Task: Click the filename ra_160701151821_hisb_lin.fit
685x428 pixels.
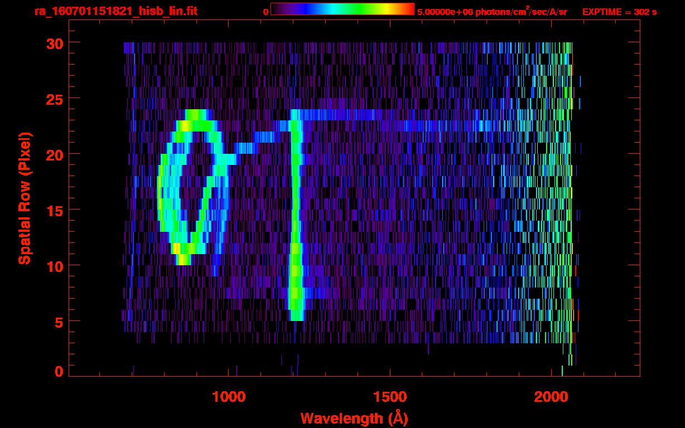Action: pos(115,11)
